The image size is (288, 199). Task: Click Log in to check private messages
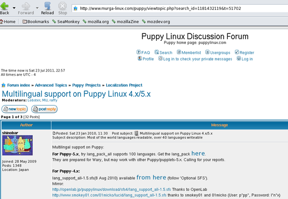[197, 59]
